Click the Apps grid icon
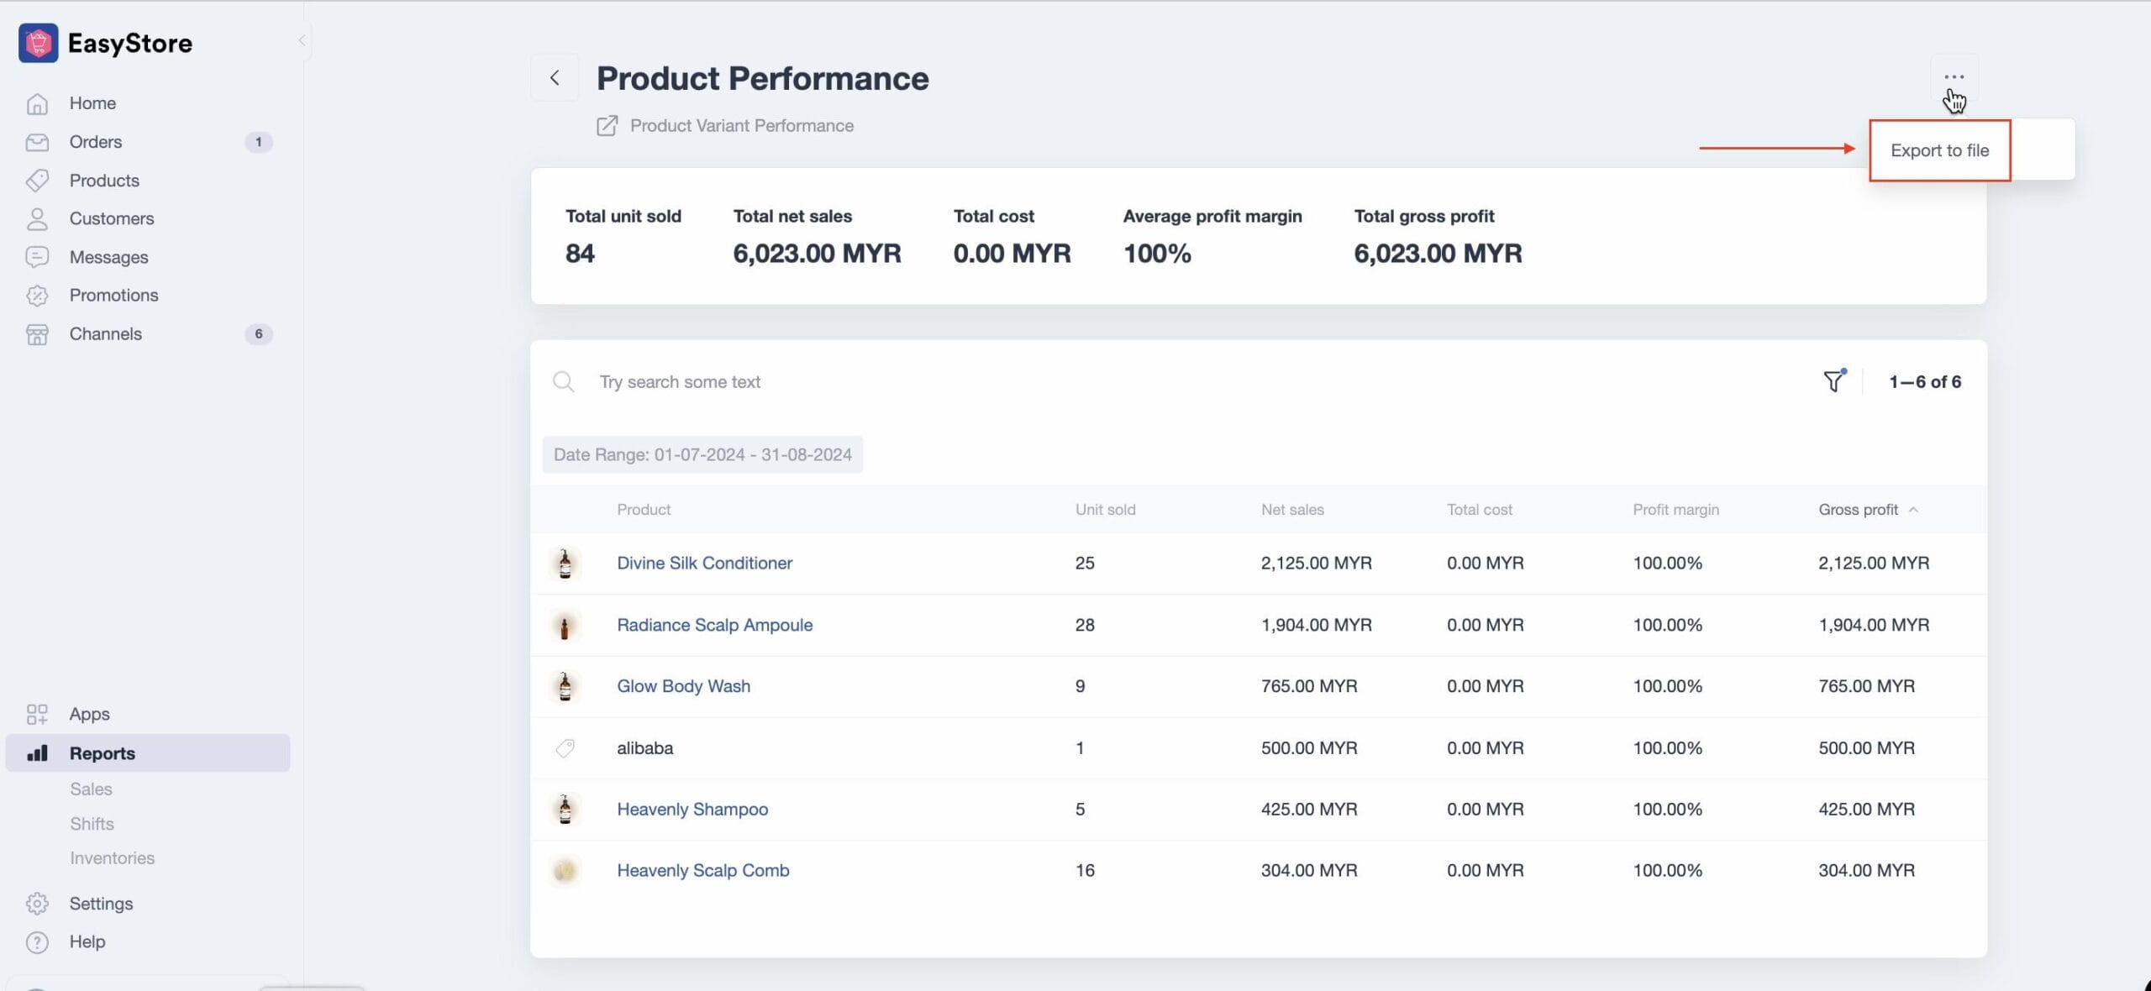The image size is (2151, 991). click(37, 714)
